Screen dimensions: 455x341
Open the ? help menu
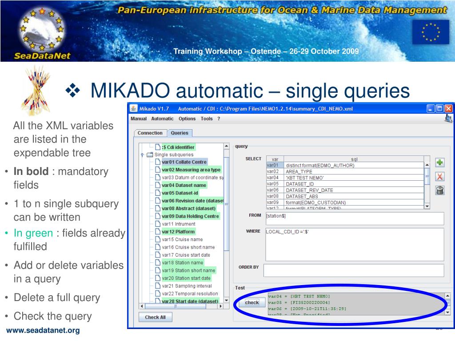[219, 119]
